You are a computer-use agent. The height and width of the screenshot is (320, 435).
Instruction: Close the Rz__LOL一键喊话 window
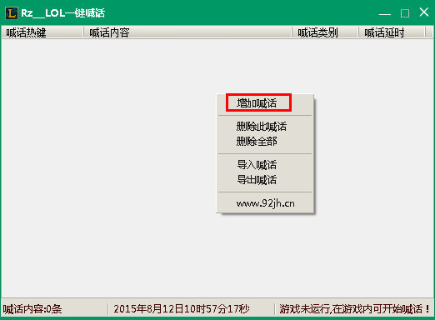(x=424, y=12)
